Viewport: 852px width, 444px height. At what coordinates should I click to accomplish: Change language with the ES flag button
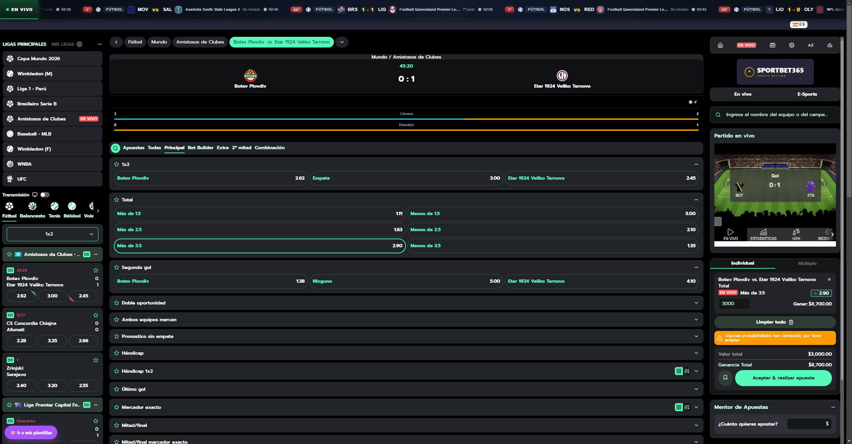(x=799, y=24)
